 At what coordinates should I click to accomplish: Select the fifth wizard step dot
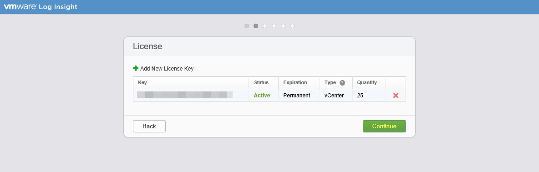point(283,26)
